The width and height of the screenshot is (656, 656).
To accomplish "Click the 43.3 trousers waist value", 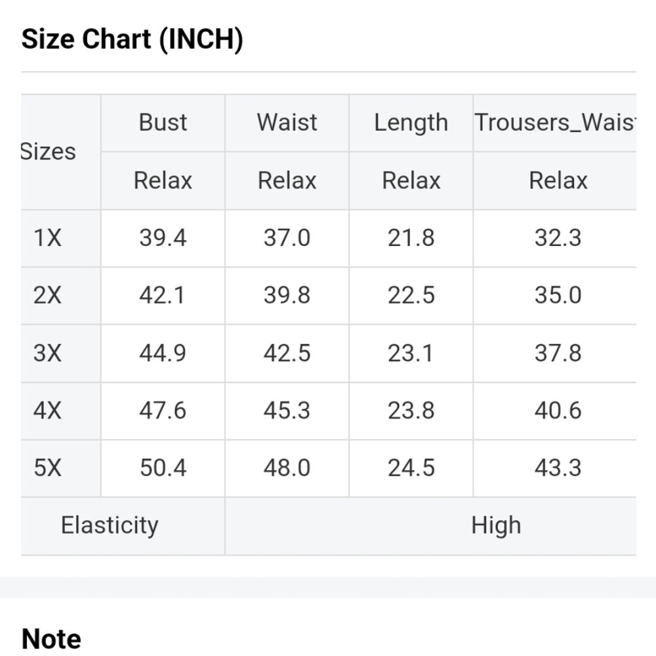I will [558, 468].
